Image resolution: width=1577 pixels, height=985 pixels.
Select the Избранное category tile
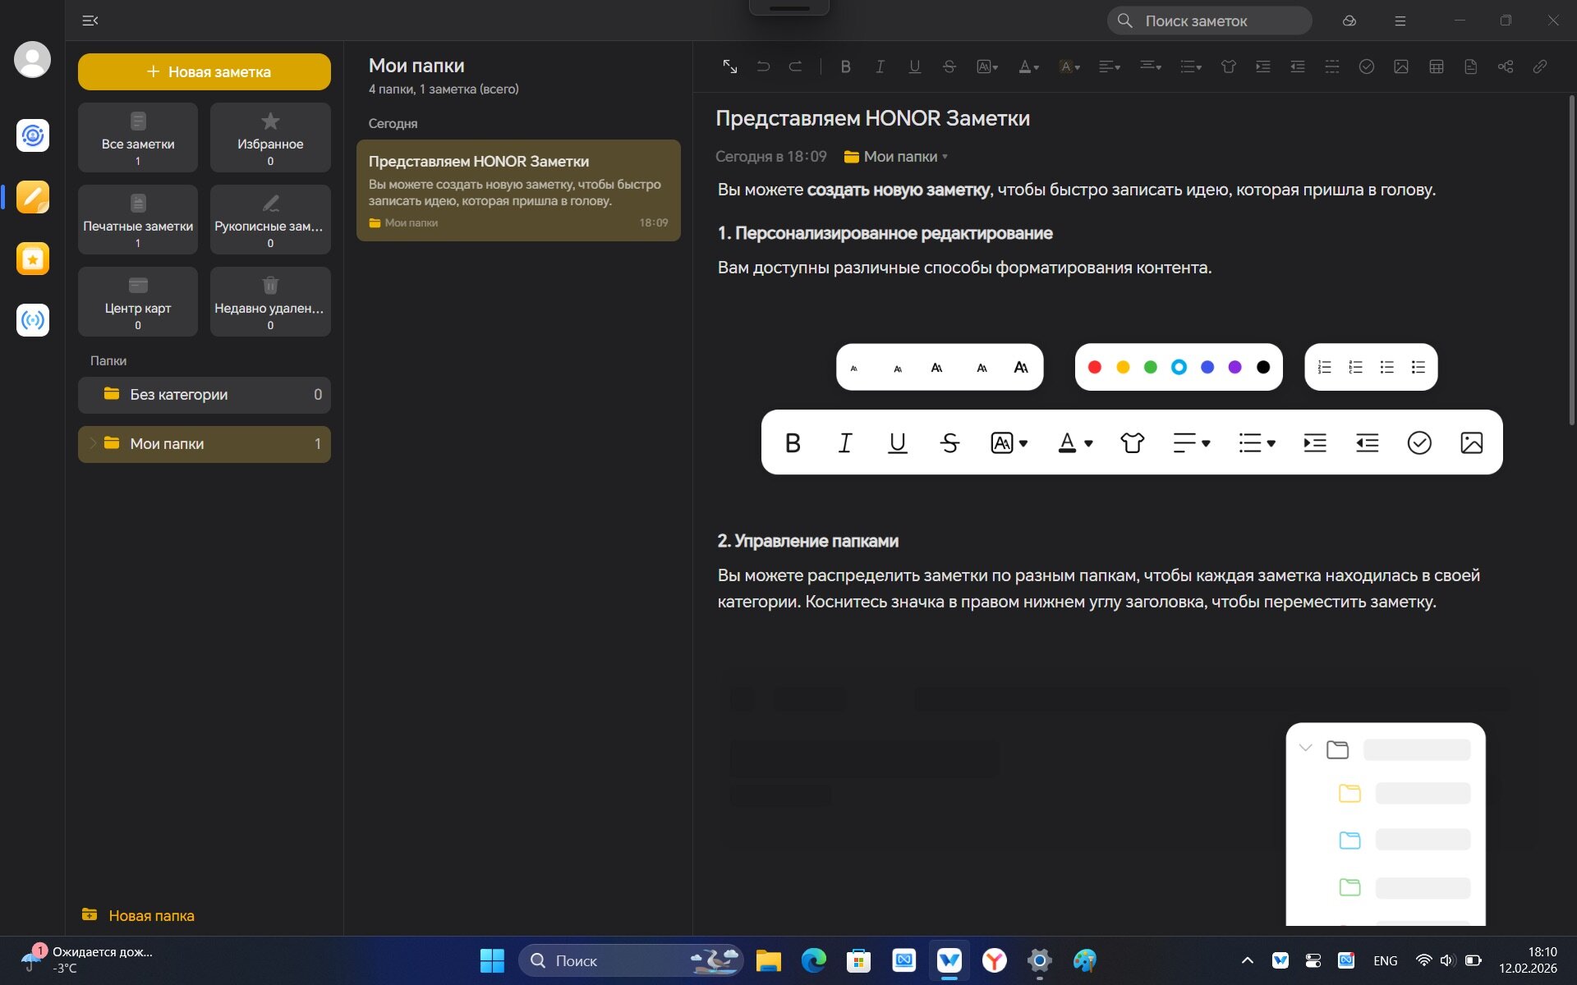click(270, 137)
